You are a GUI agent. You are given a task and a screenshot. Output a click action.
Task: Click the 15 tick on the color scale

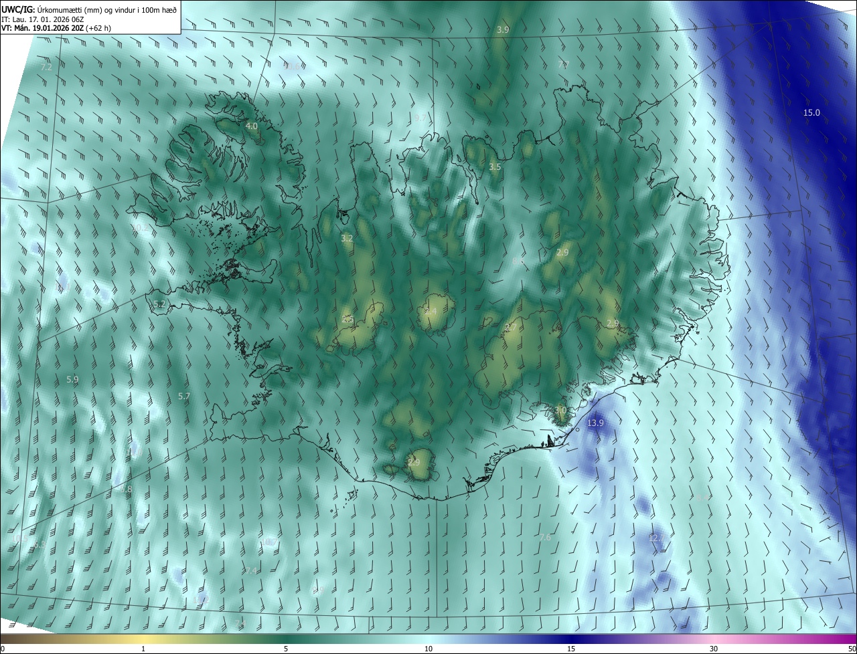coord(571,649)
